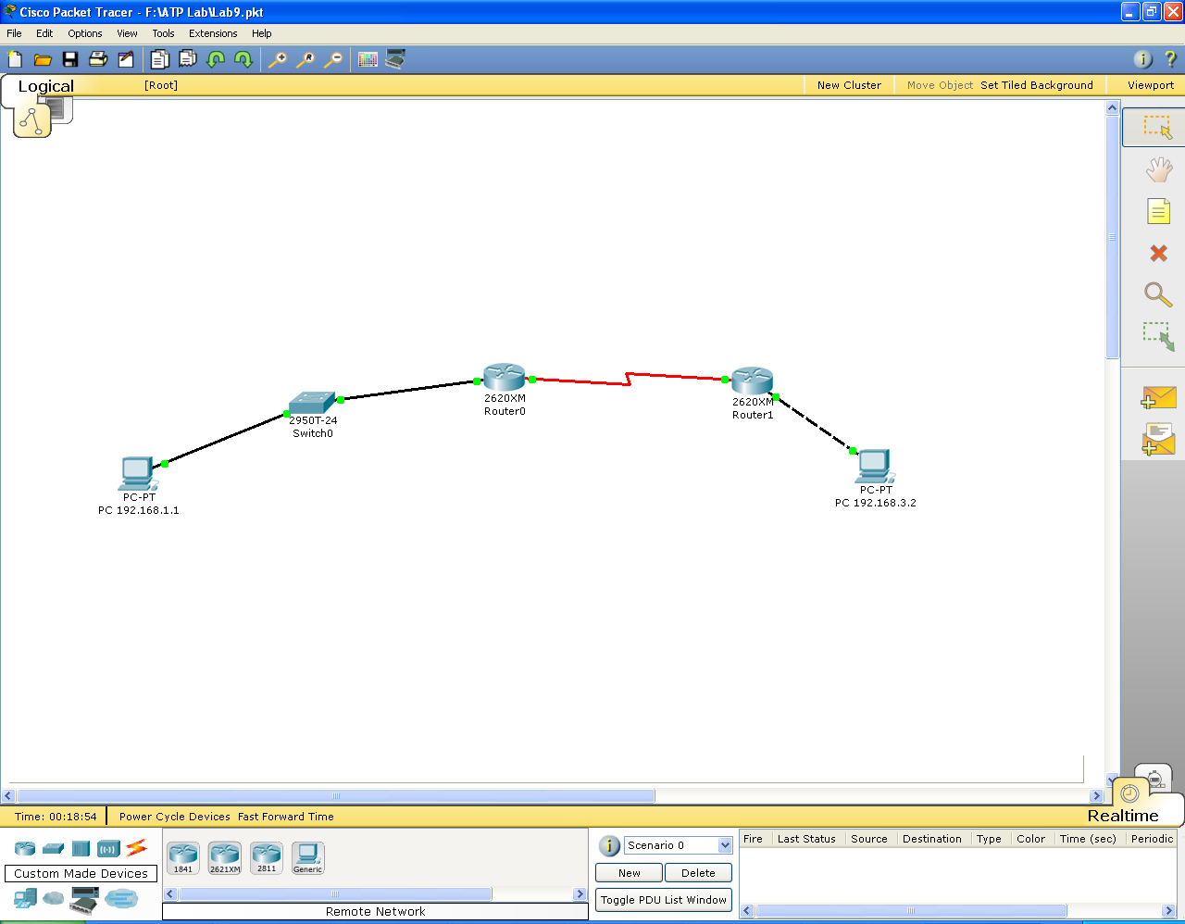The image size is (1185, 924).
Task: Click Set Tiled Background
Action: click(1037, 85)
